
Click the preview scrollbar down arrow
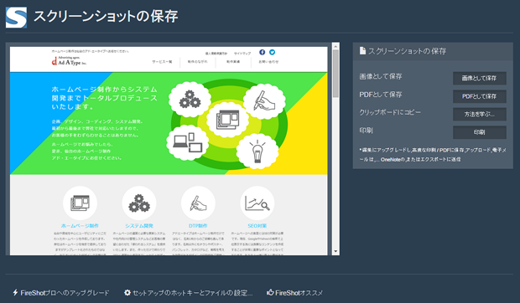click(335, 251)
